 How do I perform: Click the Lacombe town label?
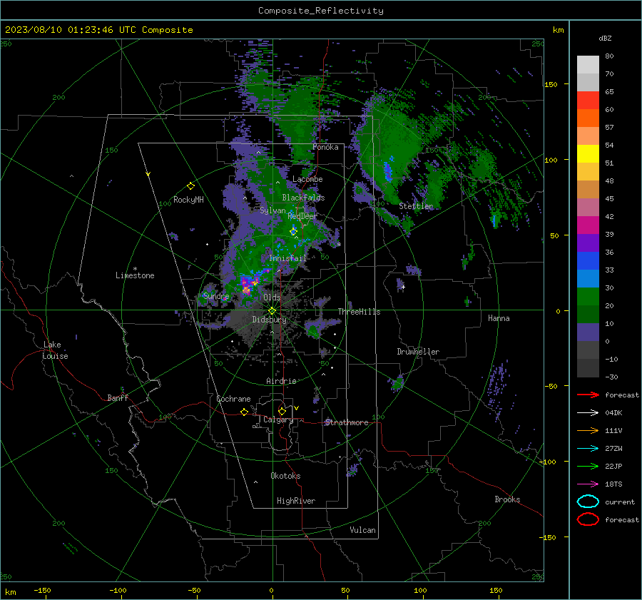(x=307, y=179)
